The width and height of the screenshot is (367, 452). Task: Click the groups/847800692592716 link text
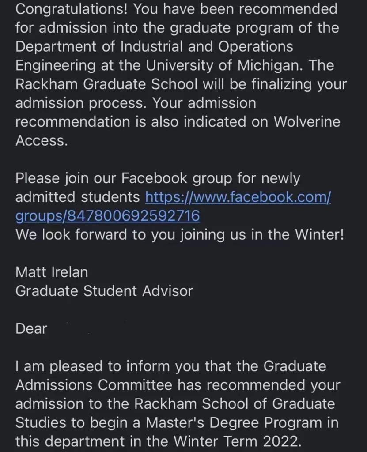(108, 216)
